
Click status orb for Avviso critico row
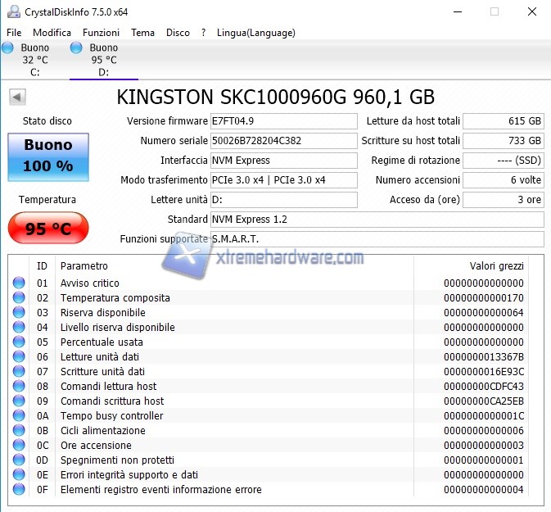click(19, 283)
